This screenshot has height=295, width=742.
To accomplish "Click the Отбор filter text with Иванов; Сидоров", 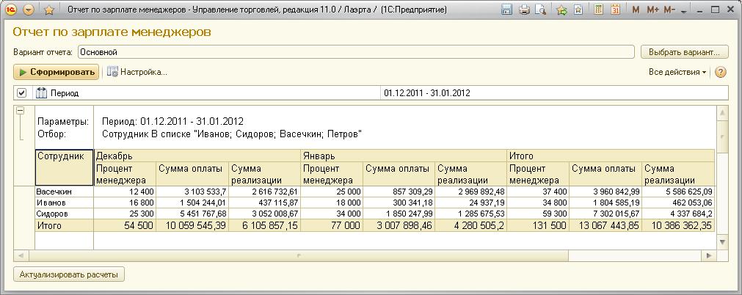I will (232, 134).
